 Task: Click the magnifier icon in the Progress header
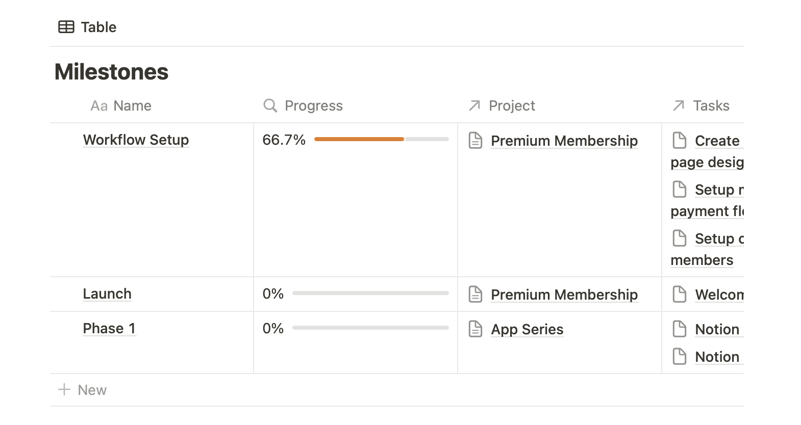click(x=270, y=105)
